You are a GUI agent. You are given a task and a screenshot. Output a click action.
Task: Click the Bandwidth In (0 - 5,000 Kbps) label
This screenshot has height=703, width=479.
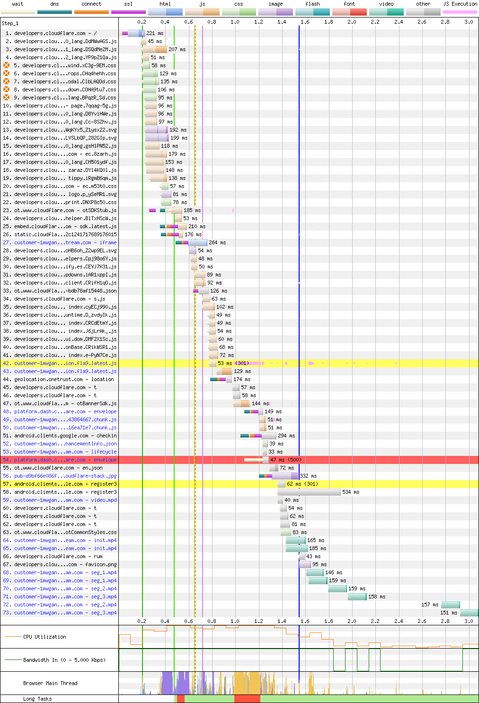pyautogui.click(x=64, y=660)
